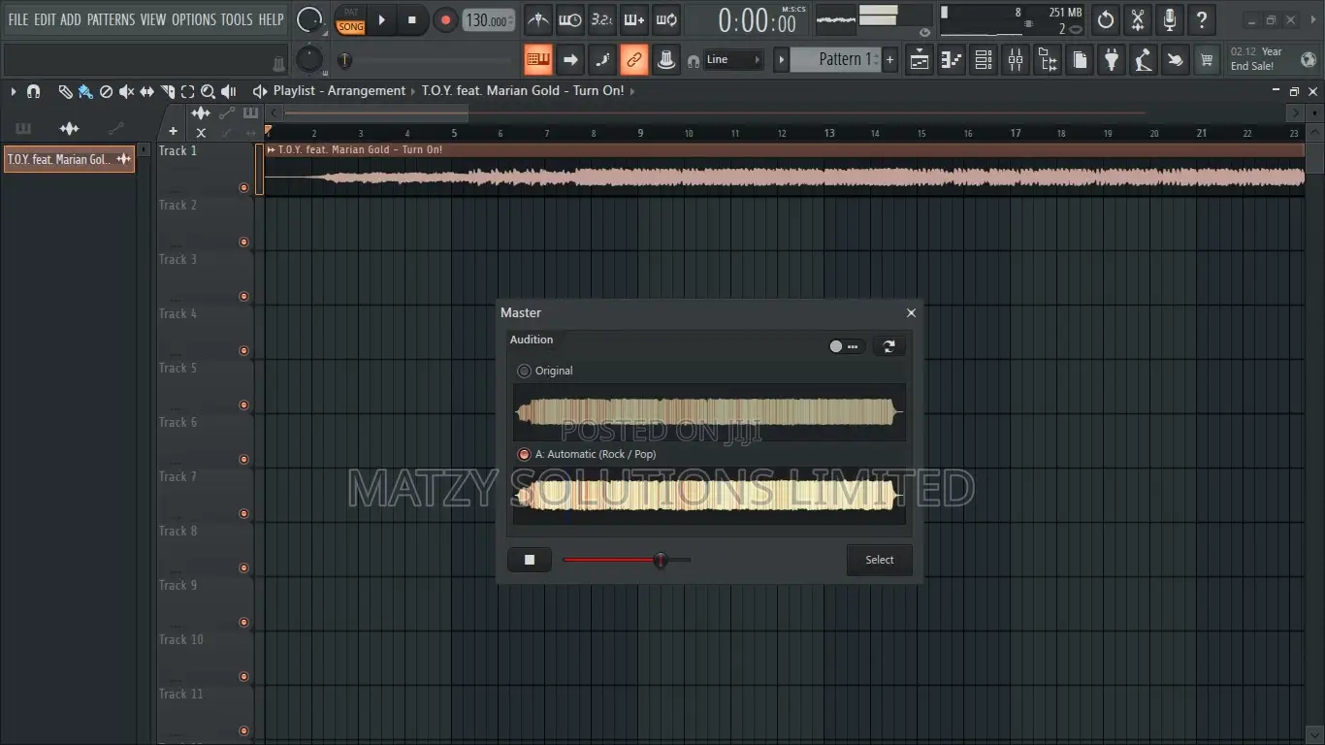
Task: Toggle the playlist snap magnet
Action: point(34,91)
